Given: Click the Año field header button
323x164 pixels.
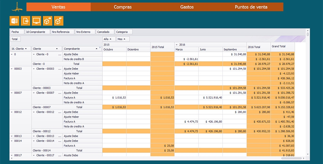Looking at the screenshot, I should 109,39.
